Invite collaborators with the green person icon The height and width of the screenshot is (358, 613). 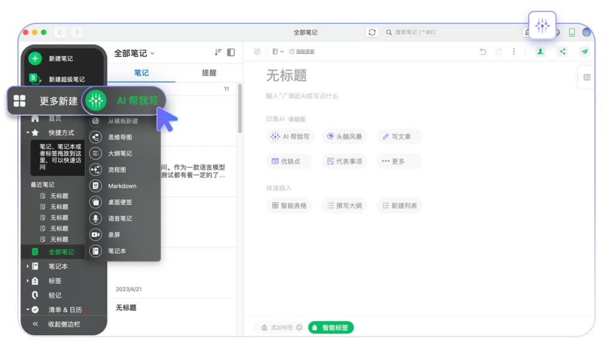pos(540,51)
